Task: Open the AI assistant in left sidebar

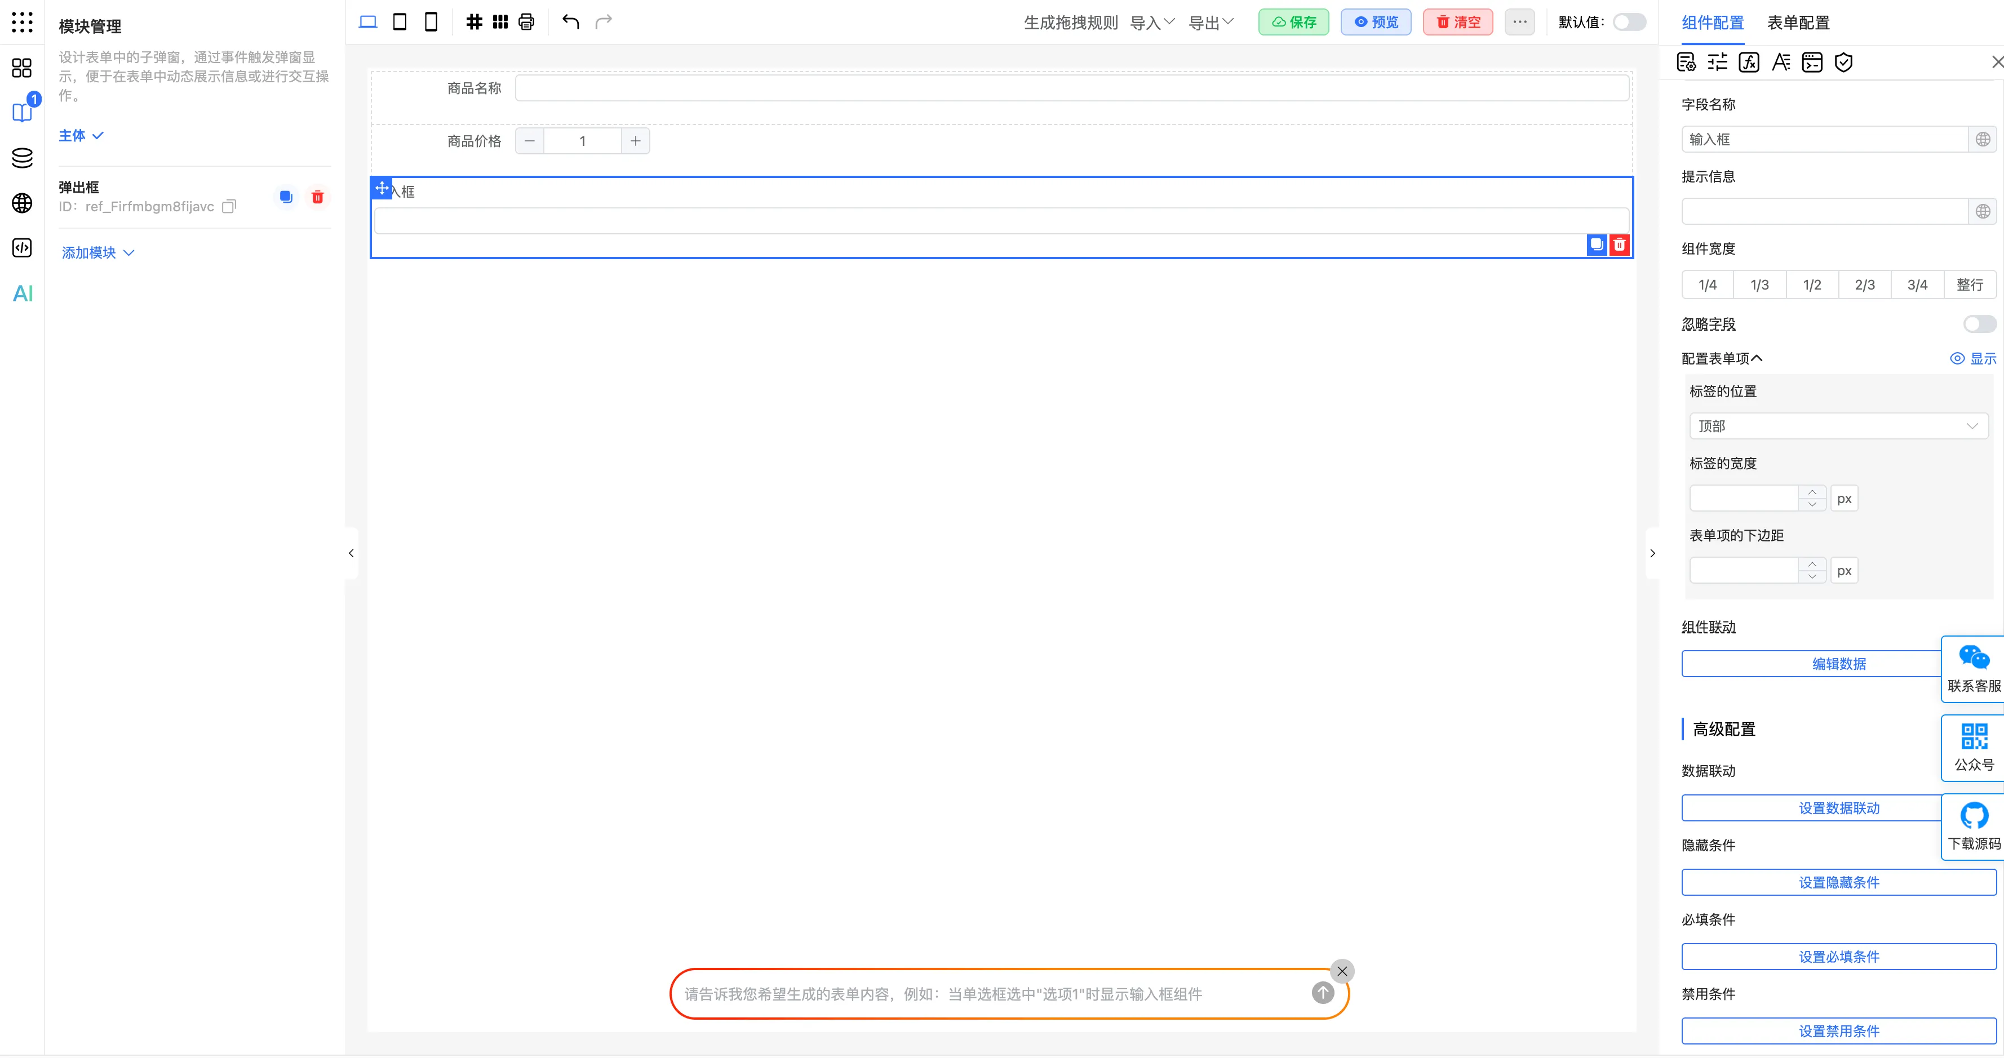Action: [x=23, y=294]
